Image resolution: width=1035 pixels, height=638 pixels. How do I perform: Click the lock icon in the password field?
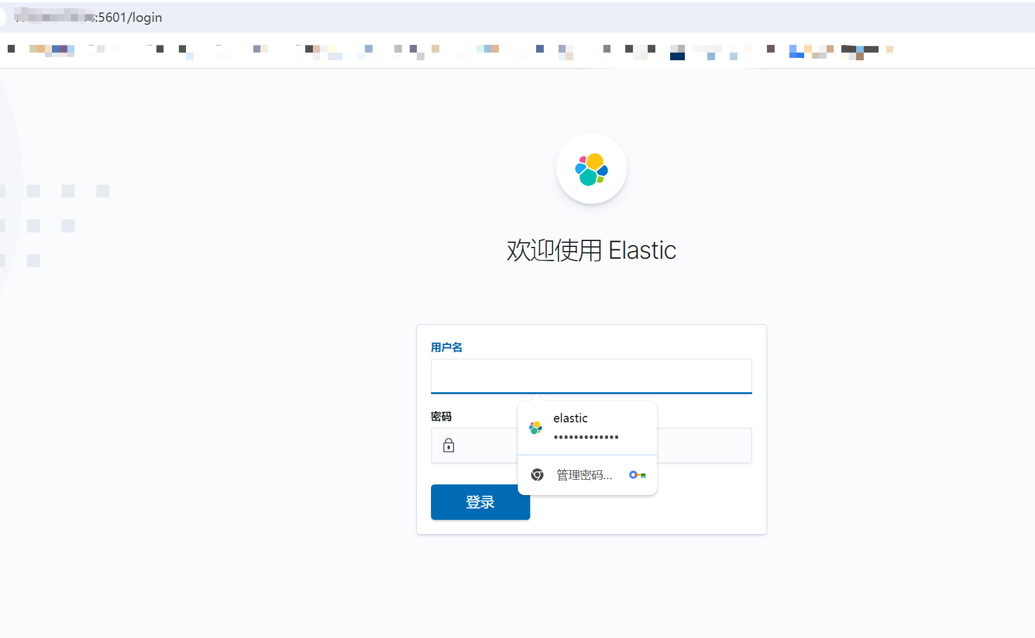pyautogui.click(x=449, y=445)
